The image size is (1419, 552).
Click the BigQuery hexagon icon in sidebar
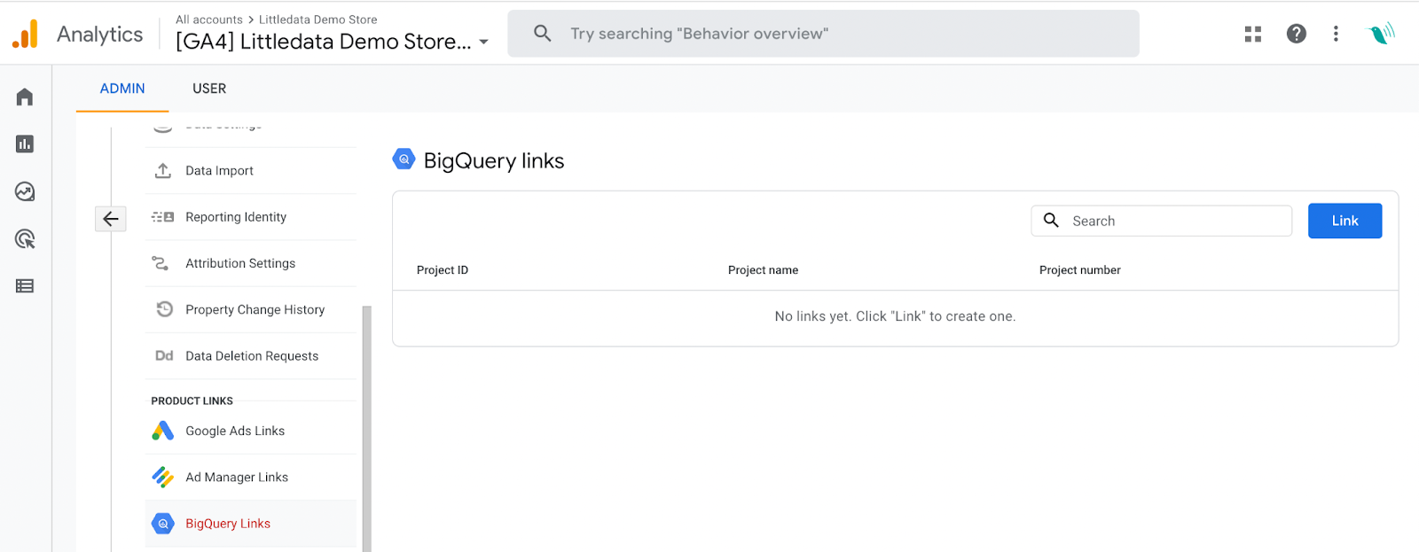tap(163, 524)
